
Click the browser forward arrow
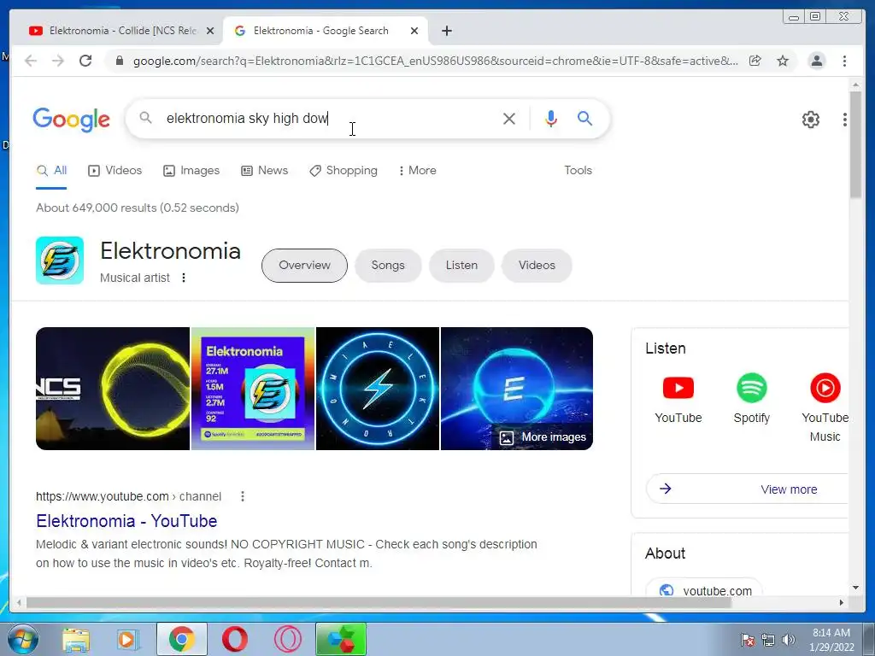coord(58,61)
